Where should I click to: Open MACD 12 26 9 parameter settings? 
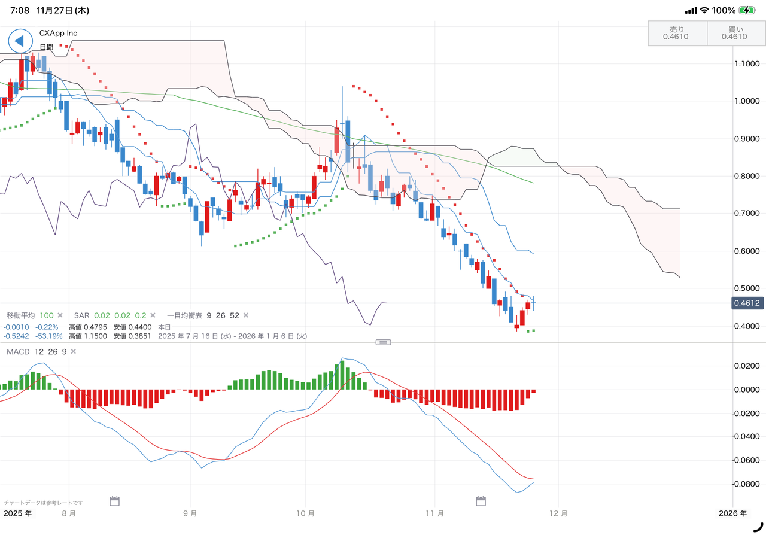[x=36, y=352]
